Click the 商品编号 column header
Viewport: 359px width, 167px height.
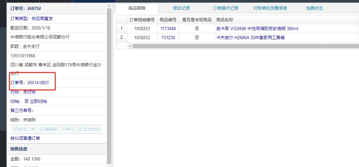click(168, 20)
